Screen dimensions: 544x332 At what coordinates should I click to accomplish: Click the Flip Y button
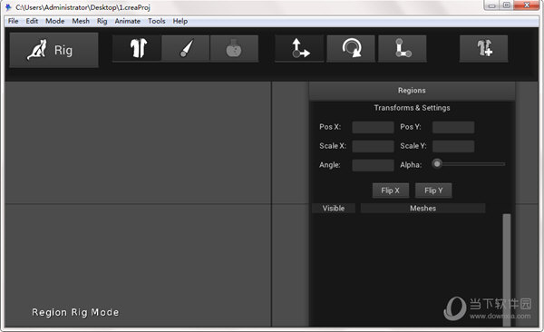pyautogui.click(x=433, y=190)
